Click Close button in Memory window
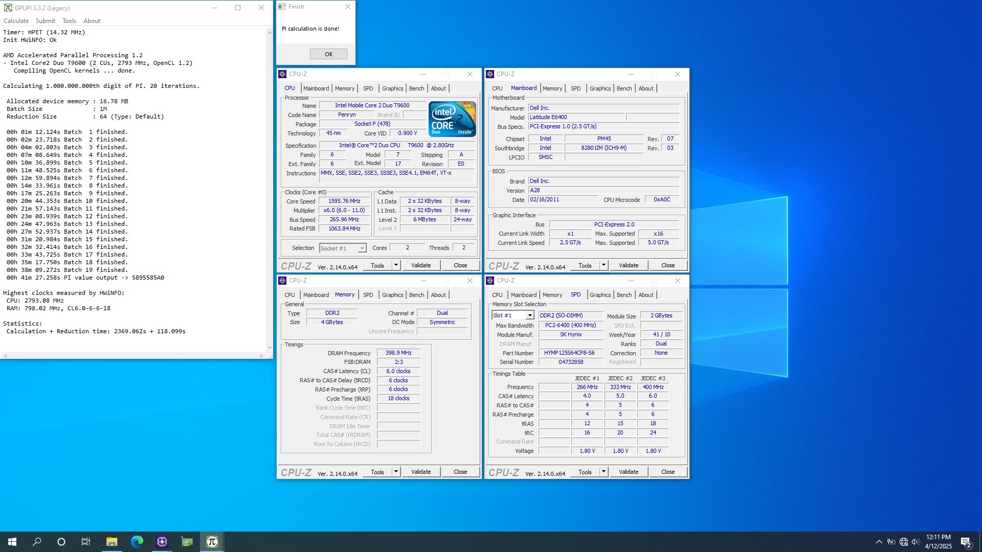Screen dimensions: 982x552 click(460, 472)
